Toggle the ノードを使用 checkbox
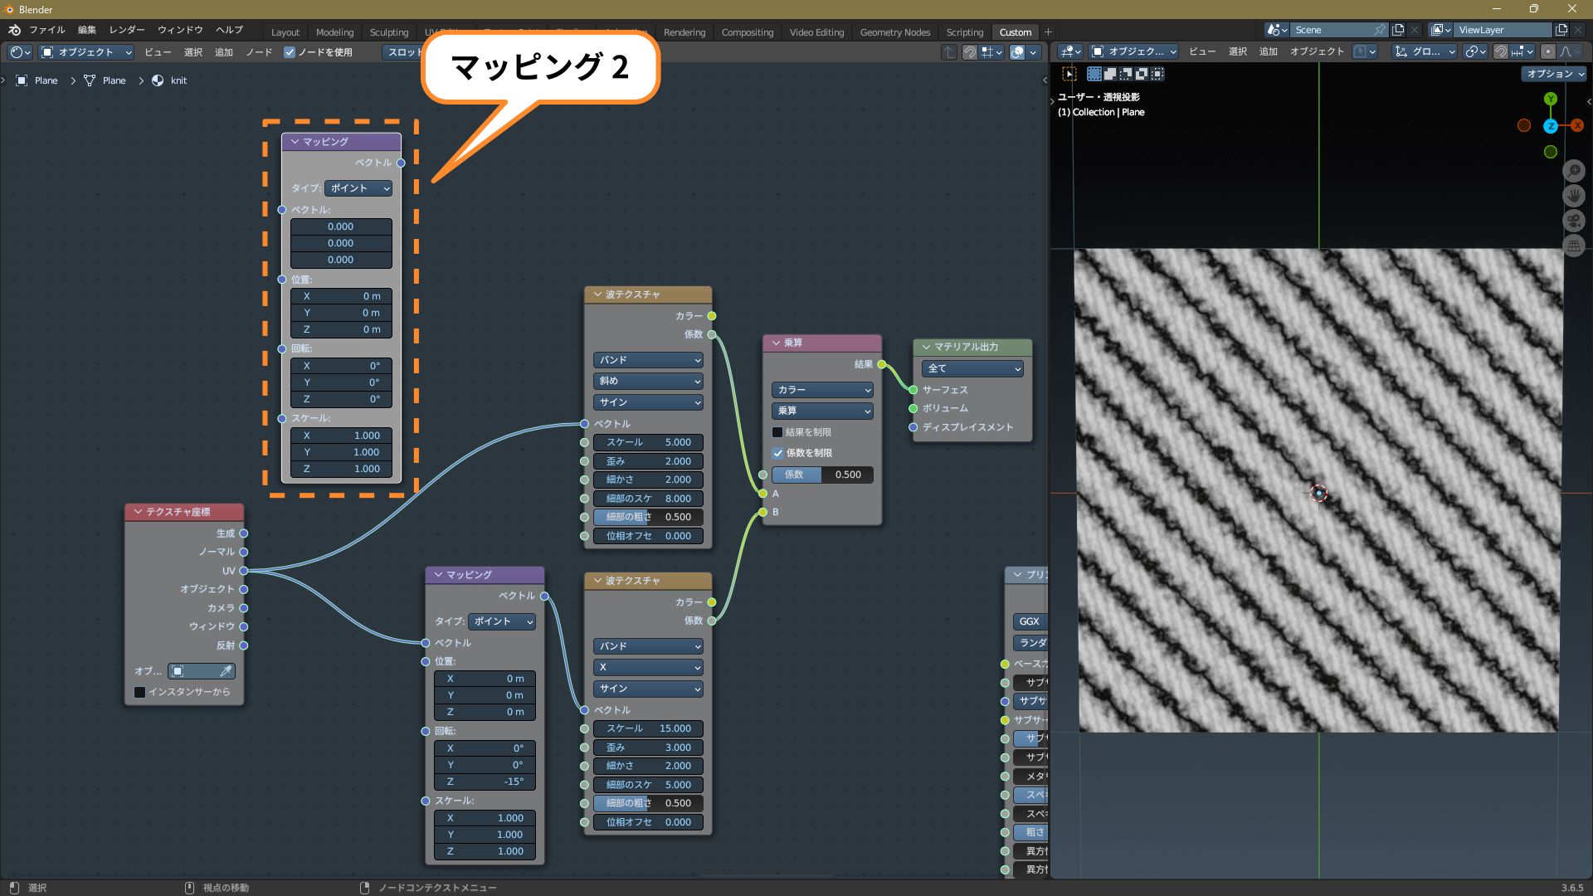Viewport: 1593px width, 896px height. [290, 52]
